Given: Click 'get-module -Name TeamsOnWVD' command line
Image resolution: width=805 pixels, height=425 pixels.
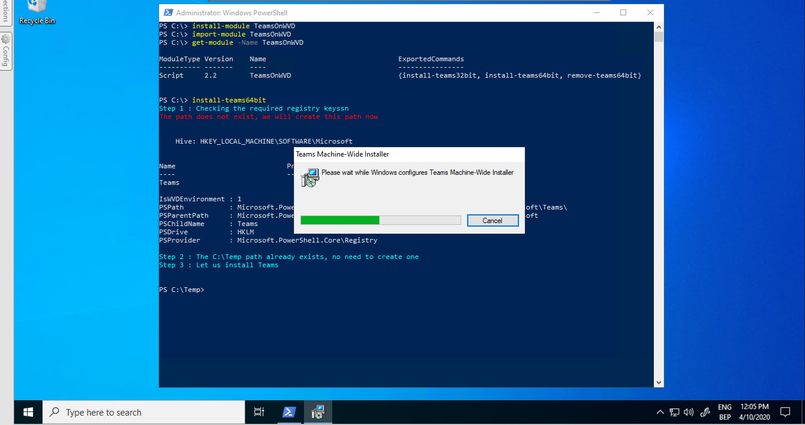Looking at the screenshot, I should click(x=231, y=42).
